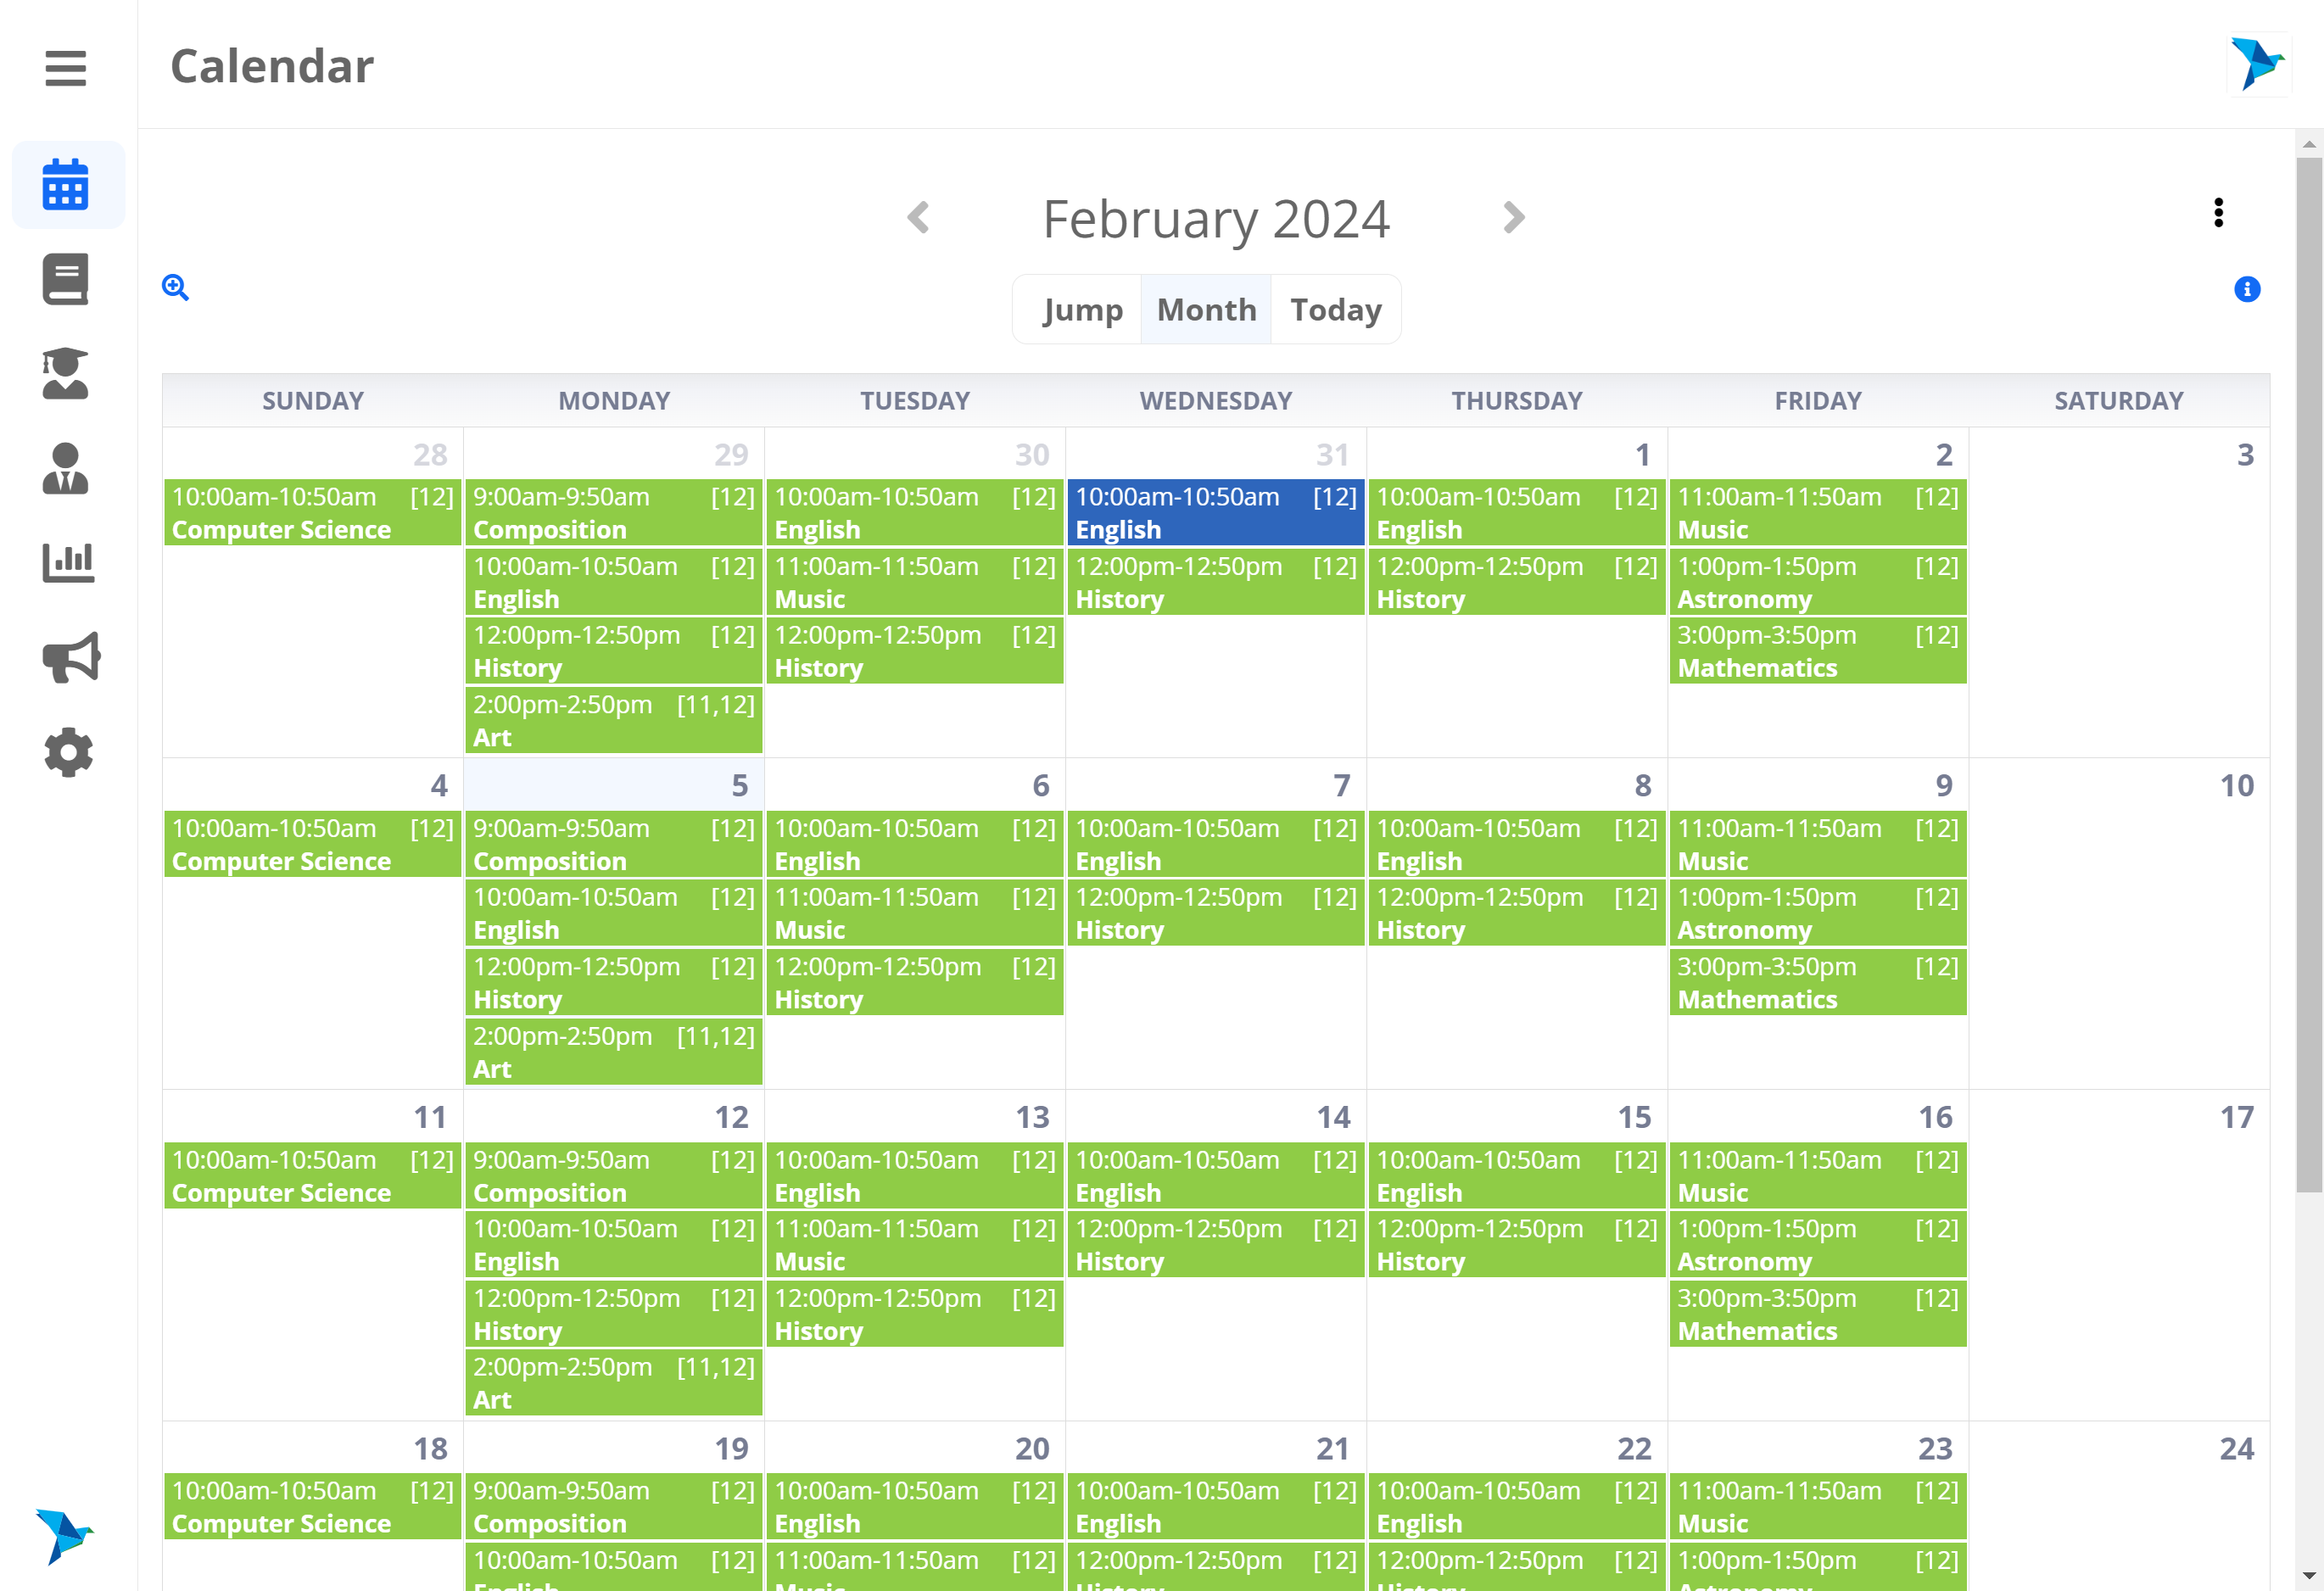Screen dimensions: 2324x1591
Task: Click the bird logo at top right
Action: point(2258,64)
